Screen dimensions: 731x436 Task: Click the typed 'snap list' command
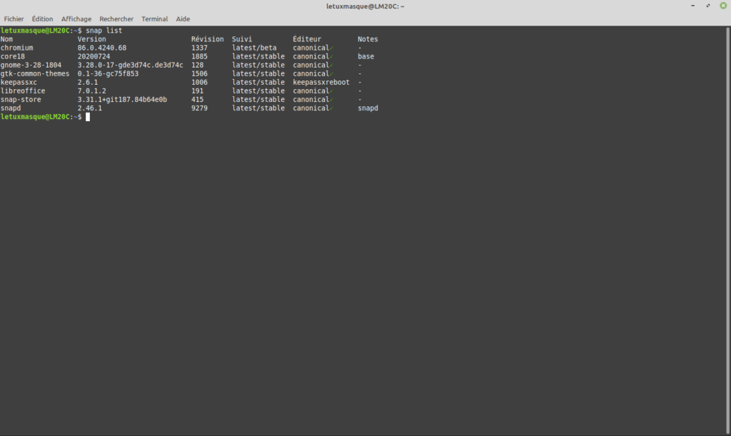pyautogui.click(x=104, y=31)
